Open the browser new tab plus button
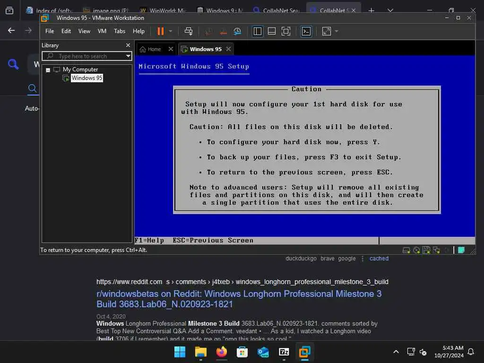Image resolution: width=484 pixels, height=363 pixels. 372,10
